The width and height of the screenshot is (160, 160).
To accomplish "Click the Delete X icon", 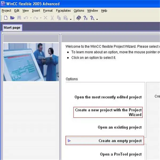I will click(45, 18).
